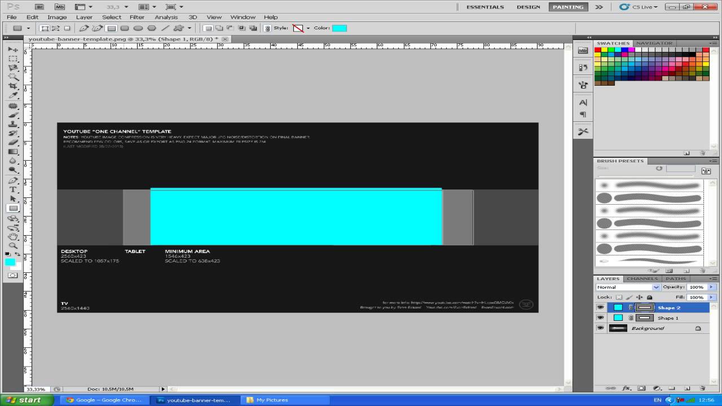Switch to the Paths tab
Viewport: 722px width, 406px height.
pyautogui.click(x=676, y=279)
